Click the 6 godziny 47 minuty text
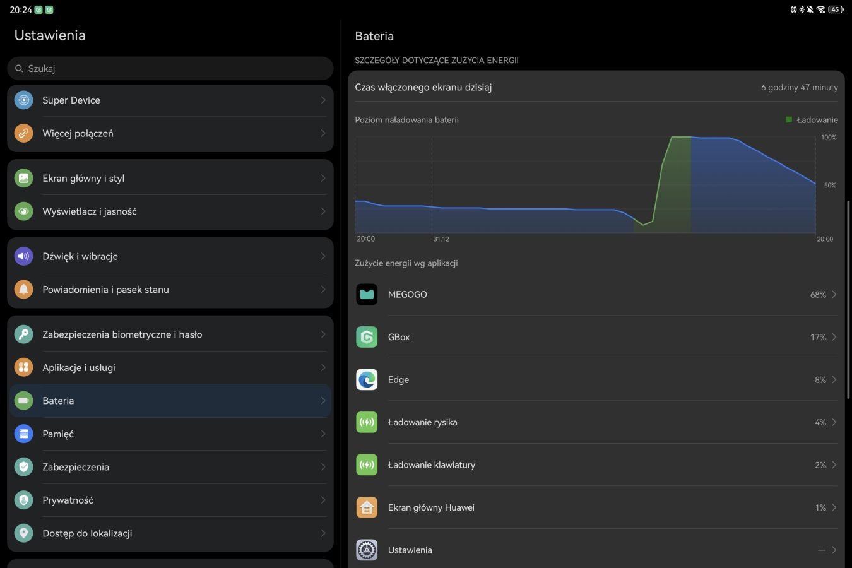 point(800,88)
